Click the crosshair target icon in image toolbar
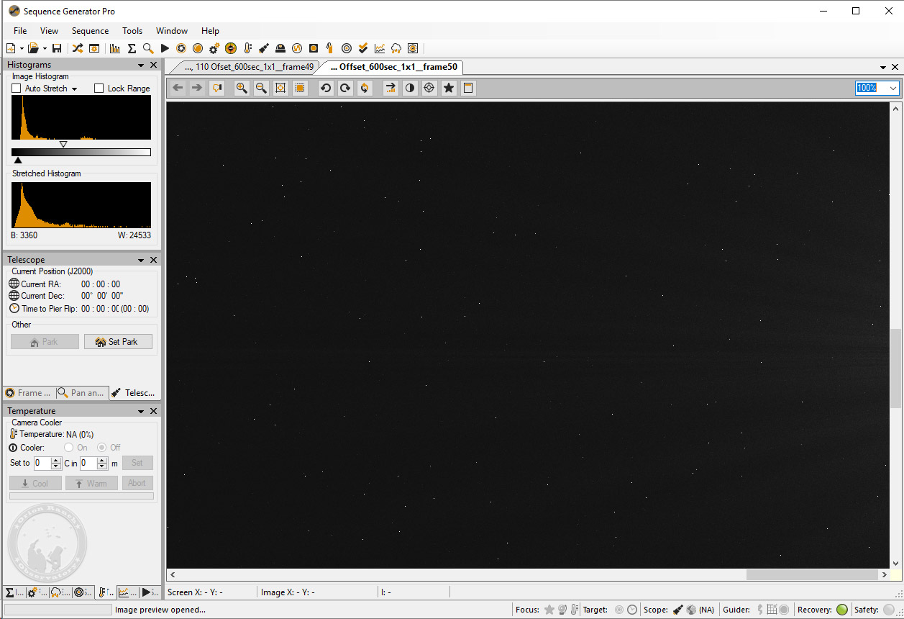Viewport: 904px width, 619px height. 429,88
